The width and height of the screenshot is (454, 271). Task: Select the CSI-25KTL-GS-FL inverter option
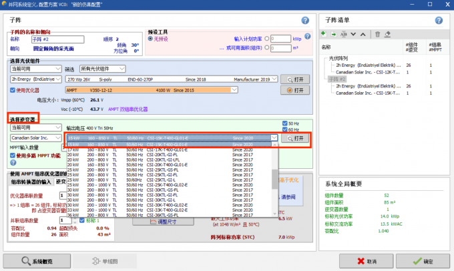(170, 170)
